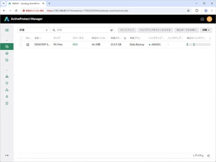Click the browser address bar URL

coord(87,11)
